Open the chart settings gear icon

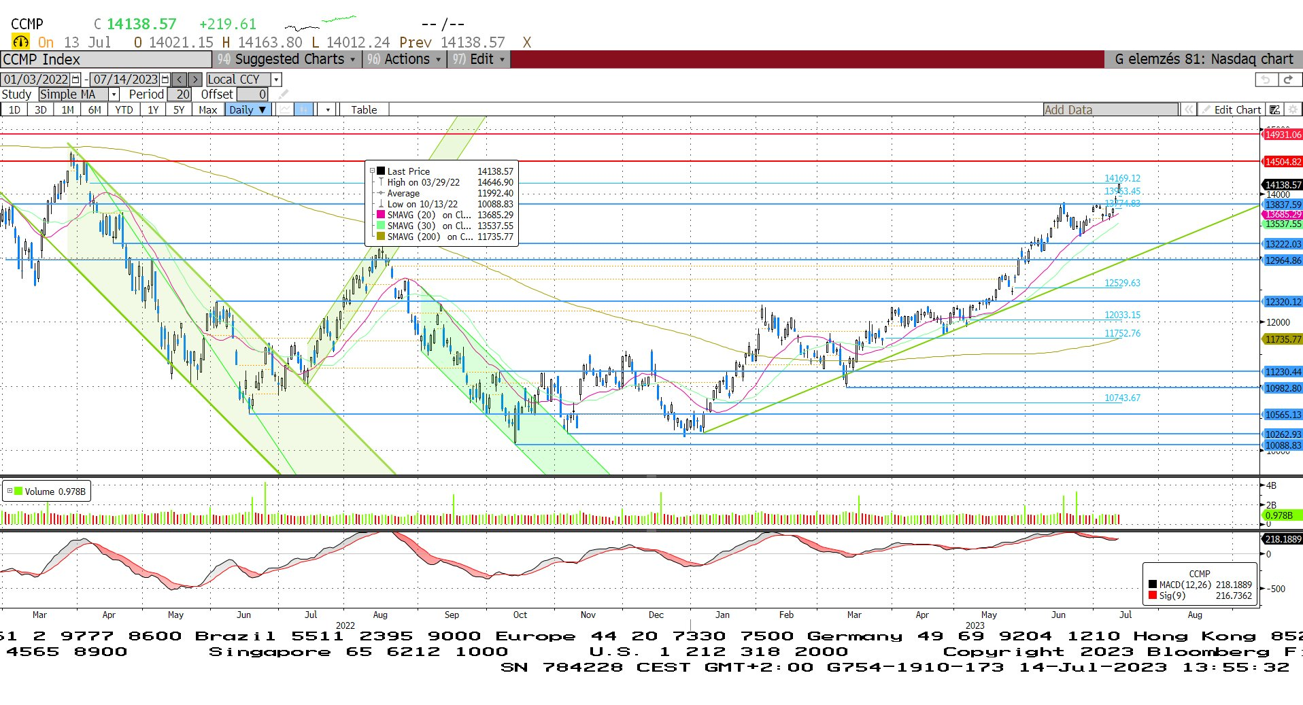[1293, 109]
